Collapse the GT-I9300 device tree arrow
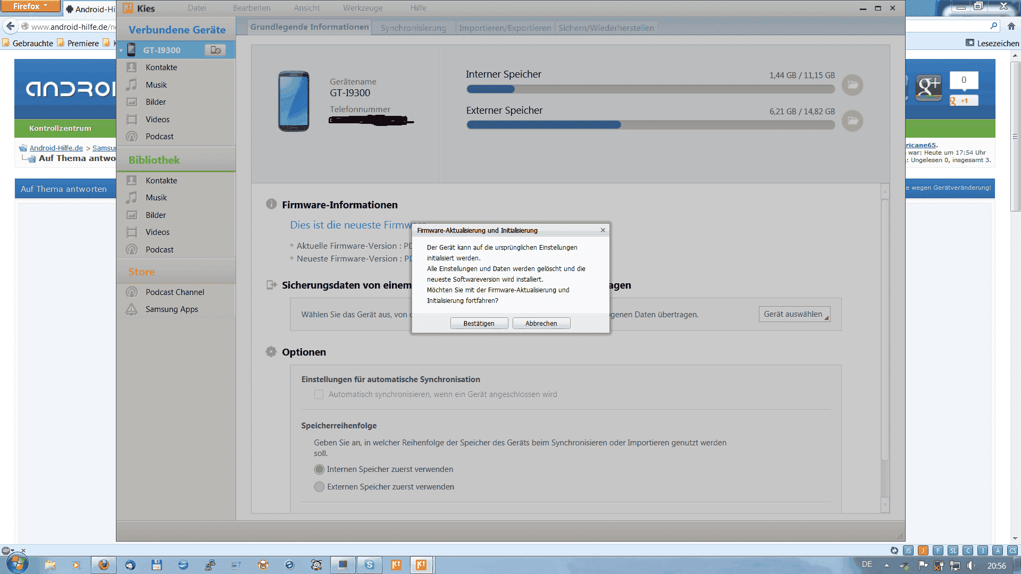Screen dimensions: 1021x574 pos(121,50)
